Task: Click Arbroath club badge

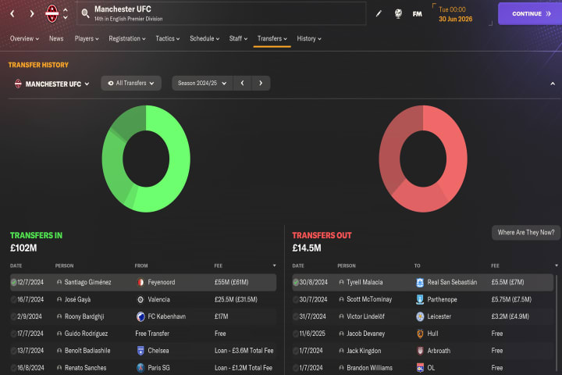Action: (x=420, y=351)
